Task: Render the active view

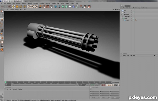Action: coord(44,7)
